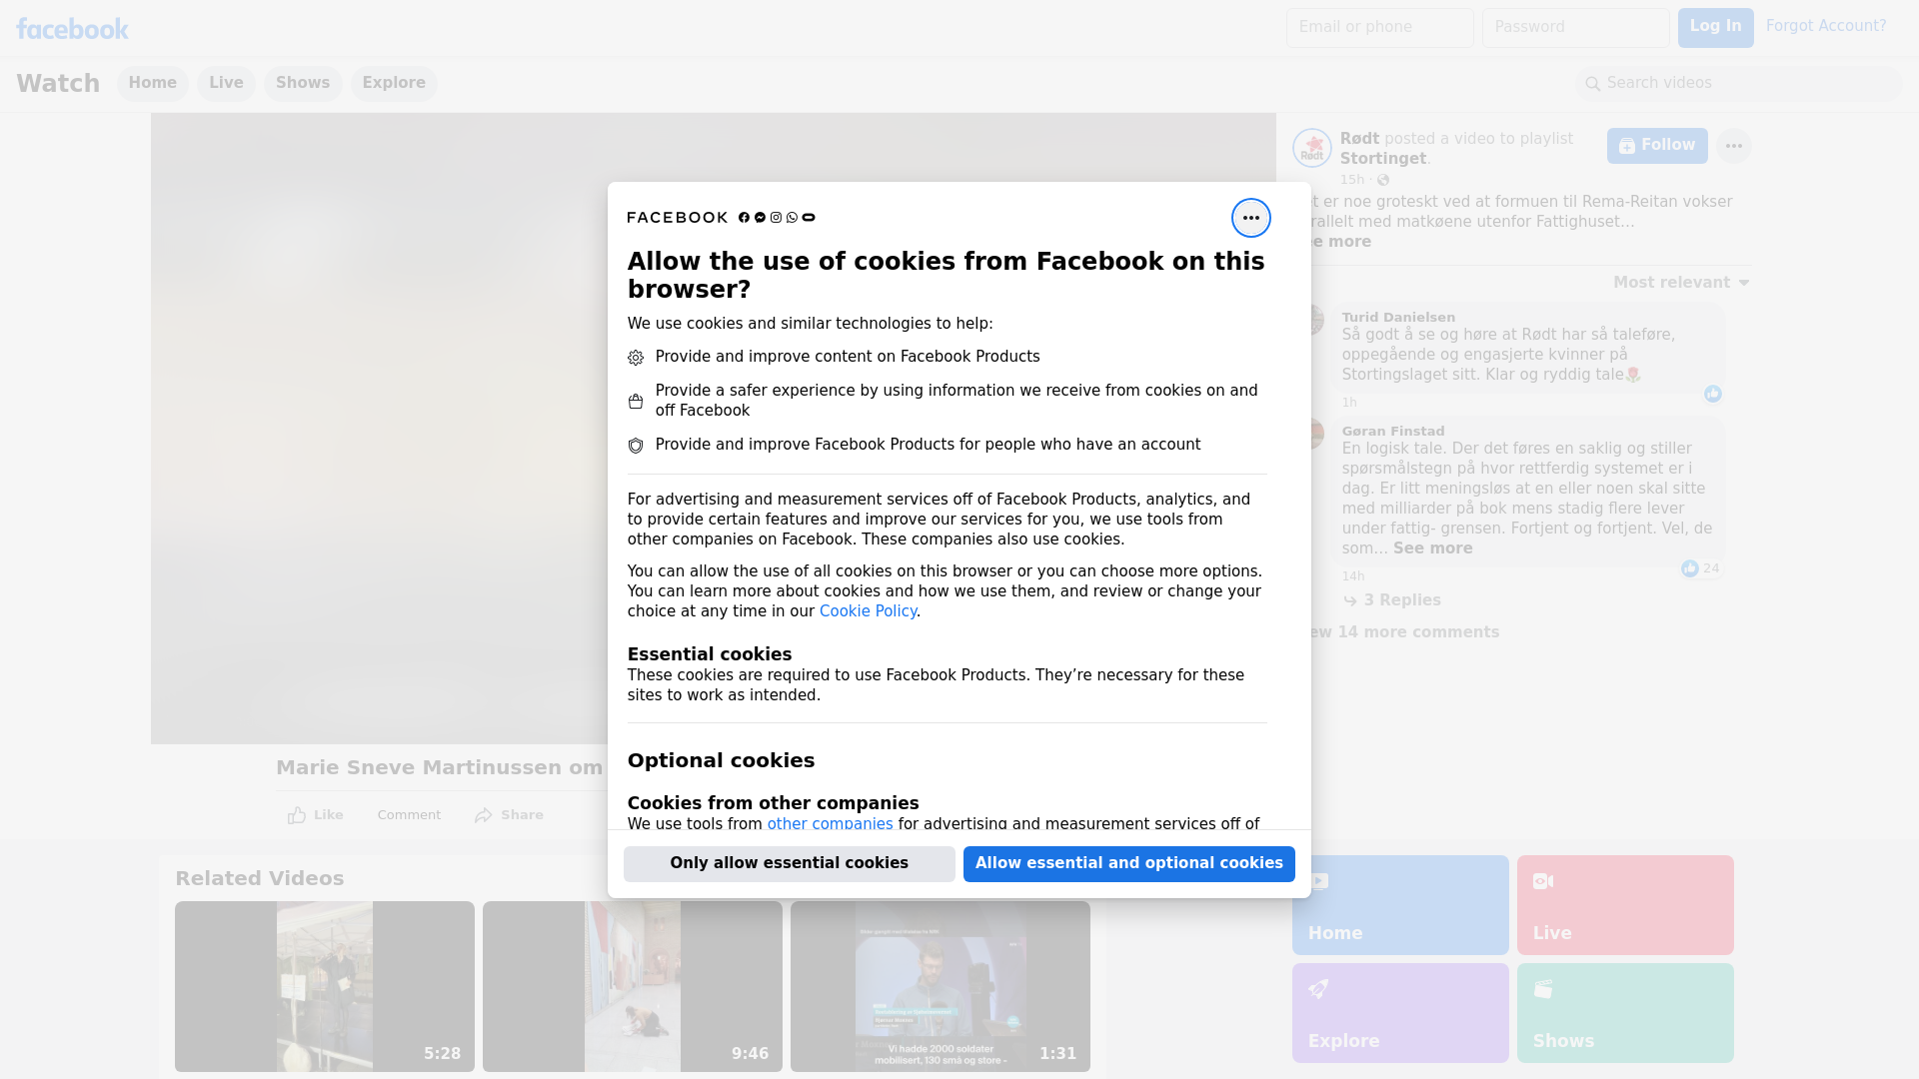This screenshot has width=1919, height=1079.
Task: Click Turid Danielsen's name
Action: point(1398,318)
